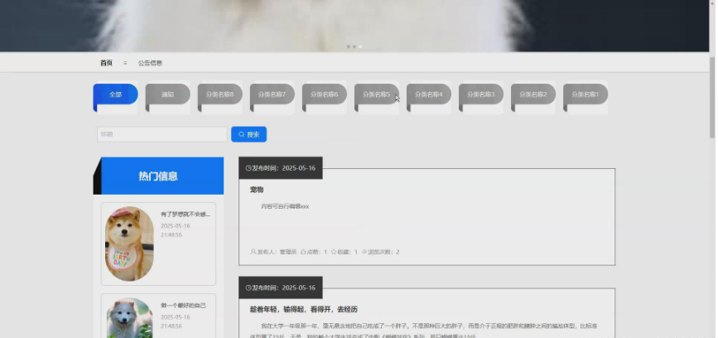Click the 2025-05-16 21:48:56 date under 做一个最好的自己

(176, 321)
